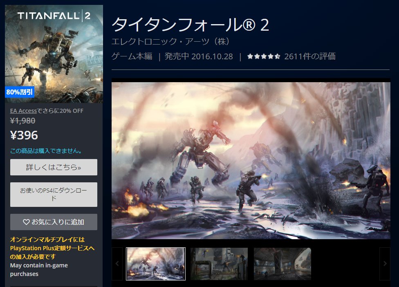
Task: Click the heart icon on the favorites button
Action: point(26,222)
